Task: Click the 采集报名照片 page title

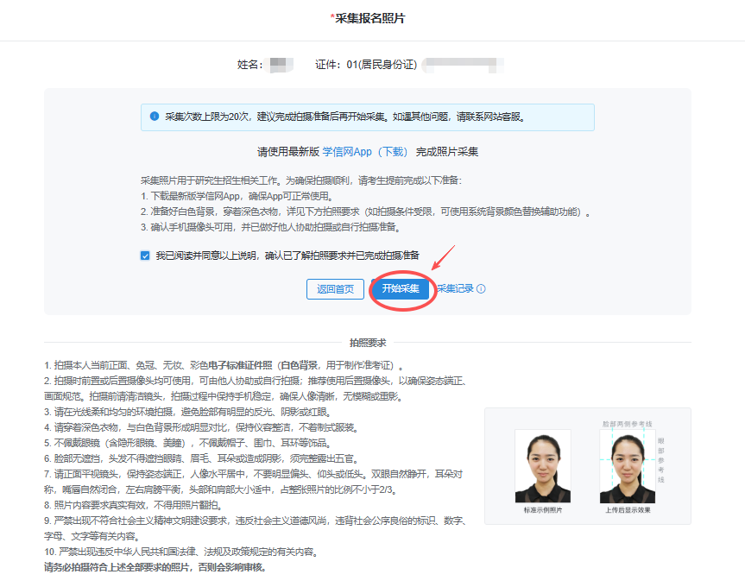Action: pos(368,18)
